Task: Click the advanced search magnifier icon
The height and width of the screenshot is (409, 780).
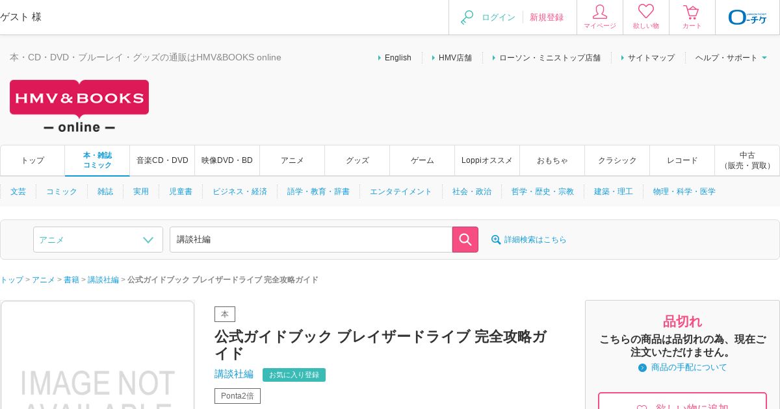Action: [496, 240]
